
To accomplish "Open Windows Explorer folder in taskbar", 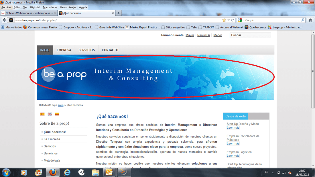I will click(96, 173).
